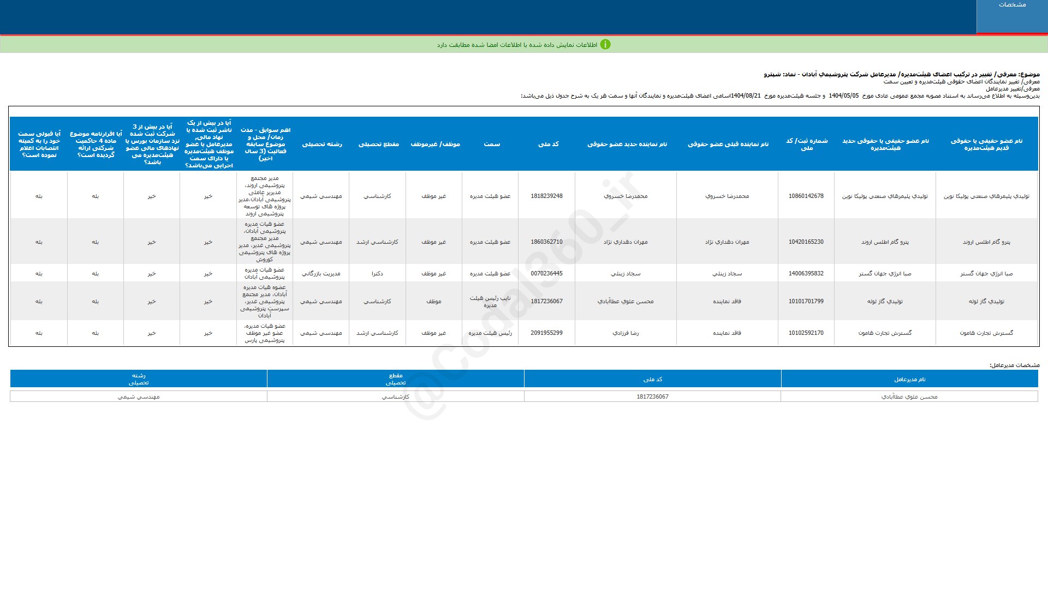The height and width of the screenshot is (589, 1048).
Task: Click the موظف/غیرموظف column header
Action: tap(435, 144)
